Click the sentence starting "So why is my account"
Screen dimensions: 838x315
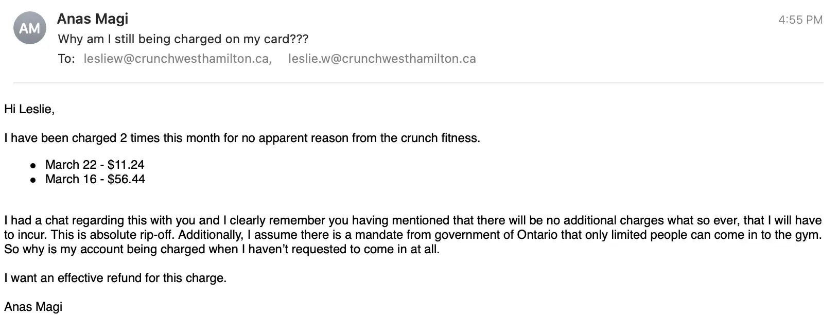[221, 249]
